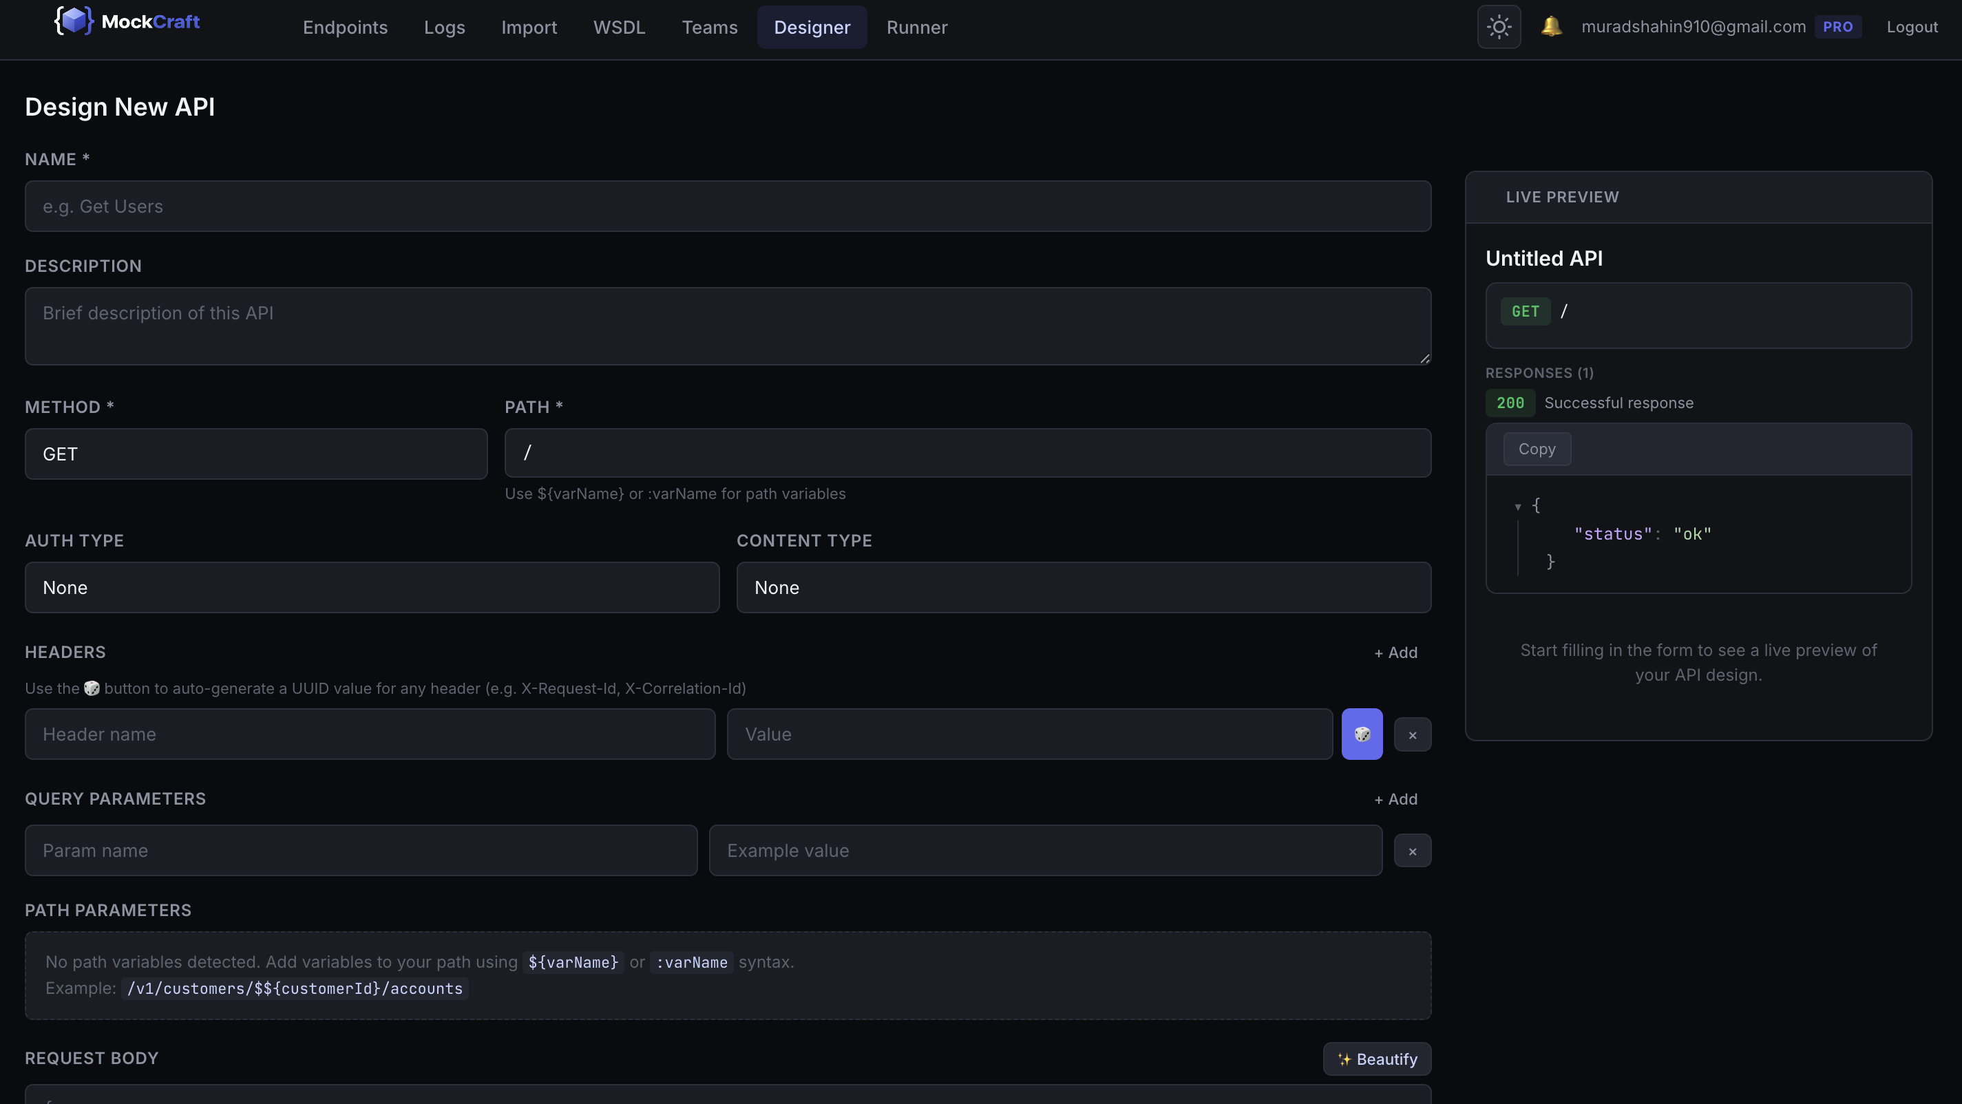This screenshot has width=1962, height=1104.
Task: Collapse the JSON preview triangle
Action: point(1517,507)
